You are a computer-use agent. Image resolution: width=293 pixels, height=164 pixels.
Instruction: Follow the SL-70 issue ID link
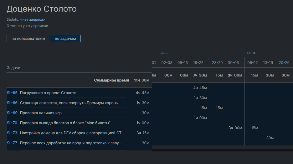coord(12,123)
